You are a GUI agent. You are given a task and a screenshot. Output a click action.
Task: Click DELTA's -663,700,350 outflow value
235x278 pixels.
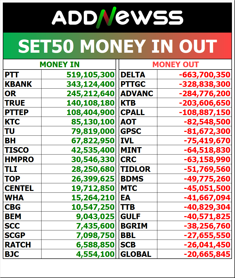(x=204, y=75)
